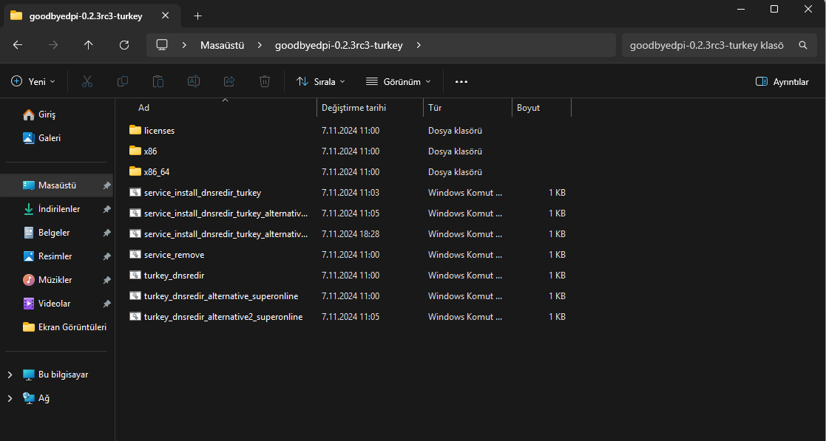826x441 pixels.
Task: Toggle the Ayrıntılar details pane
Action: click(782, 81)
